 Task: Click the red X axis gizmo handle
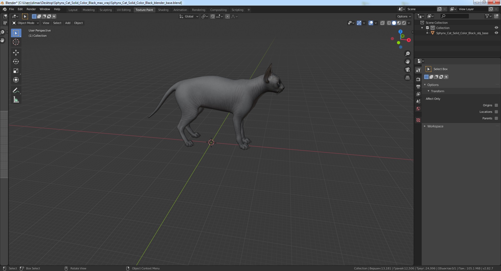pos(409,40)
